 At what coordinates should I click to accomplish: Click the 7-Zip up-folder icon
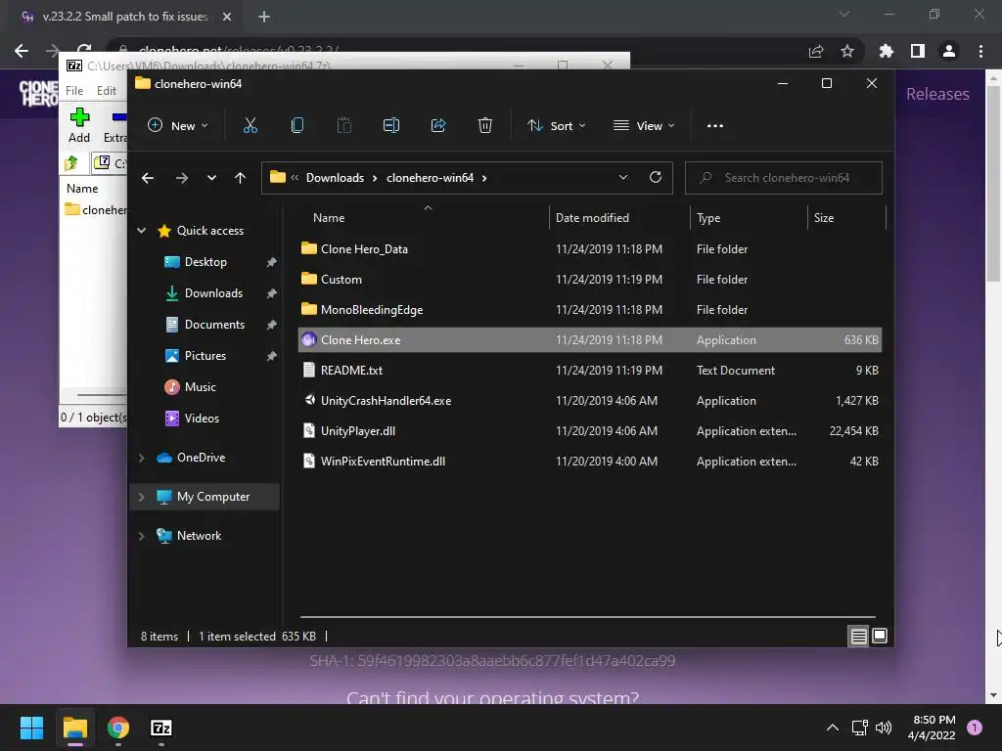70,163
